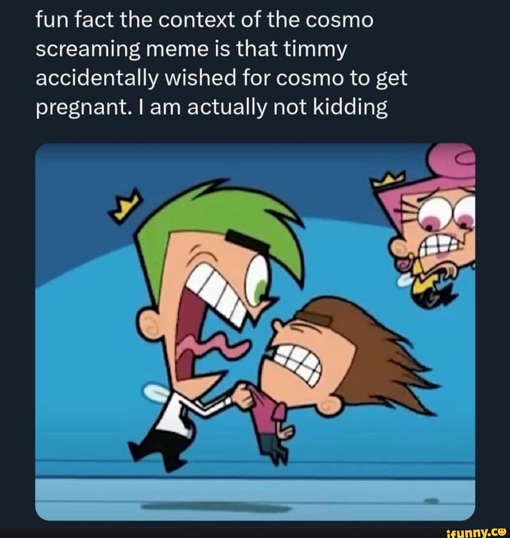Open the Cosmo screaming meme image
Screen dimensions: 510x538
click(x=255, y=331)
